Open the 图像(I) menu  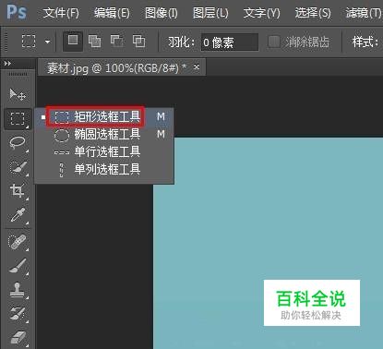coord(162,13)
